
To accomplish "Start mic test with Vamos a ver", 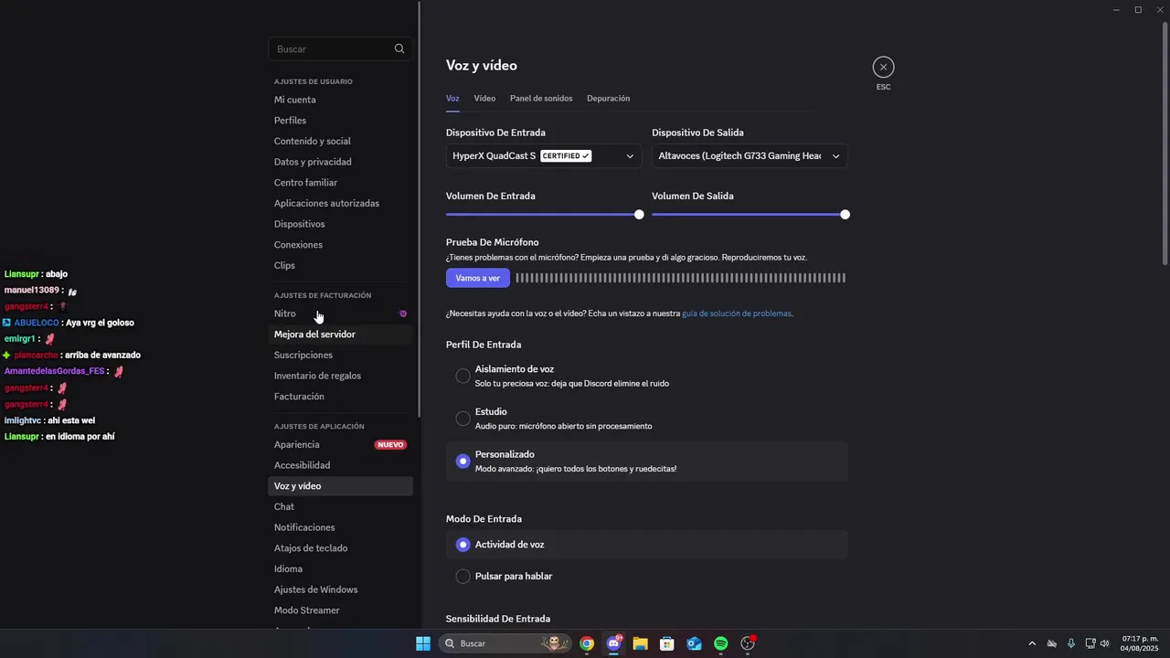I will 478,278.
